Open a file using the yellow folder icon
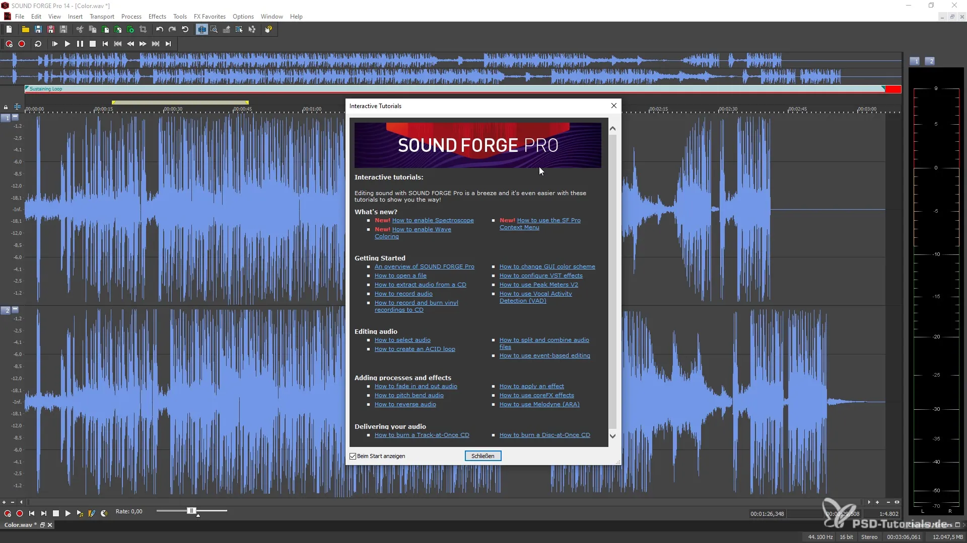This screenshot has width=967, height=543. [25, 30]
